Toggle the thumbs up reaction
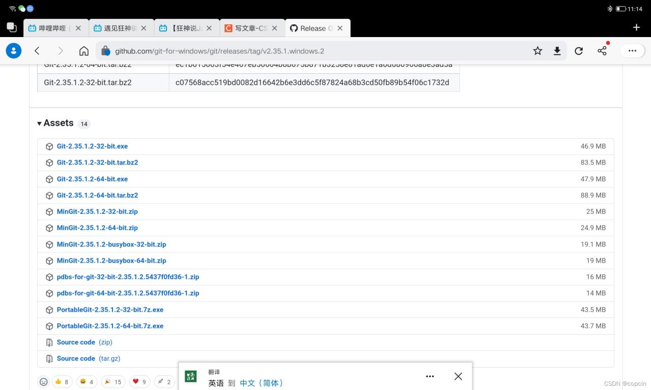The image size is (651, 390). click(x=62, y=382)
